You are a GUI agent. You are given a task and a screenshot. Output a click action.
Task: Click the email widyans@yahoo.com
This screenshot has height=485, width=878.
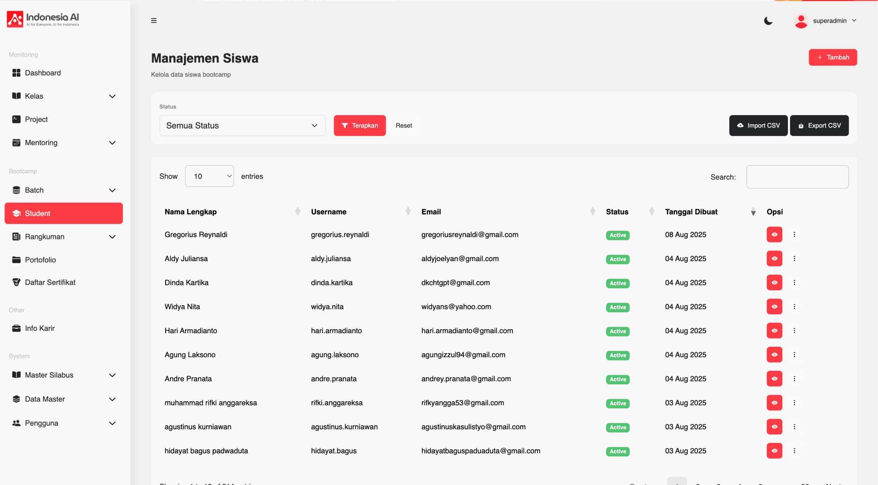(x=456, y=307)
